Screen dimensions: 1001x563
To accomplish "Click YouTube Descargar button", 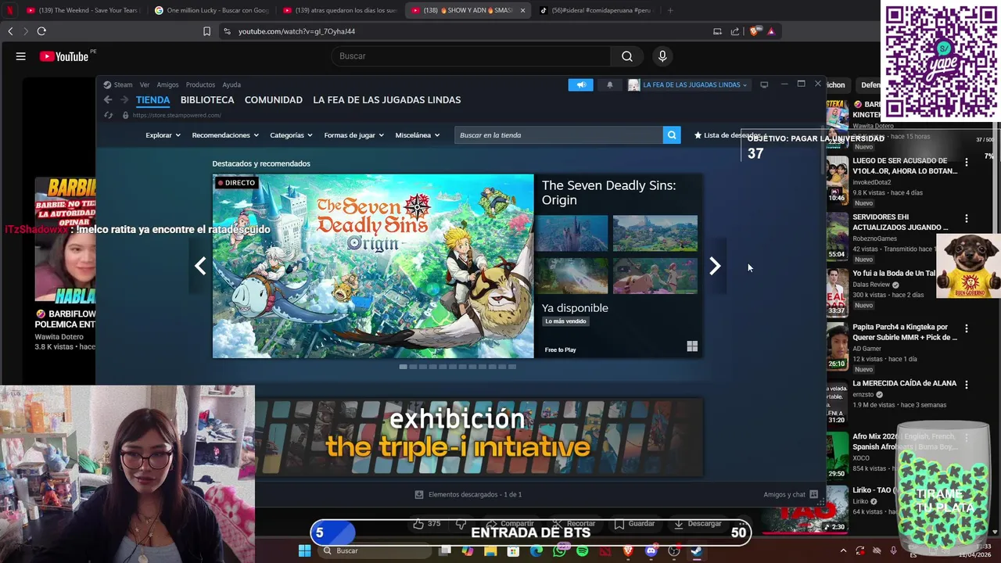I will 700,524.
